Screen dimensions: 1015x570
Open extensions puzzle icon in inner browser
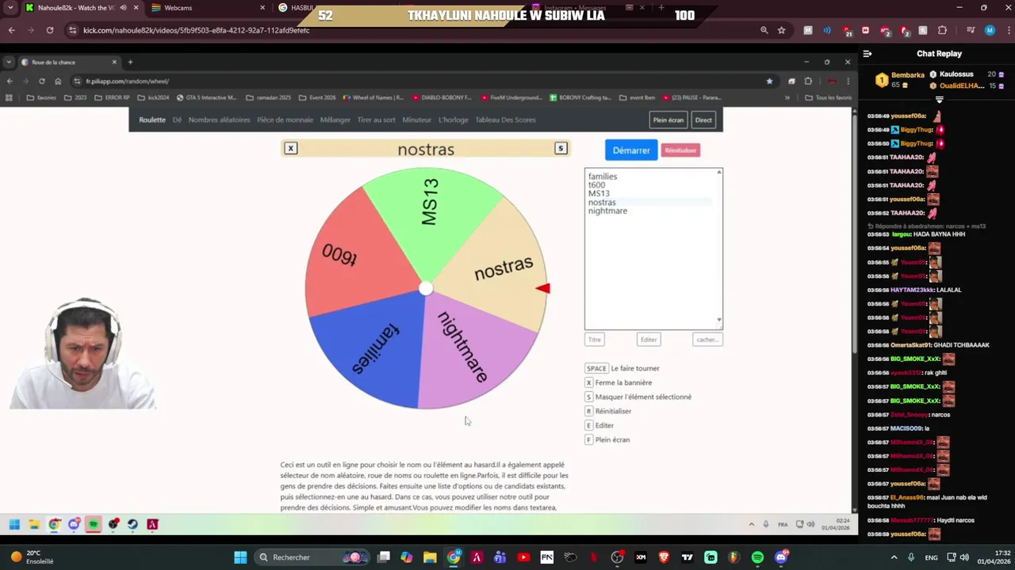pos(808,81)
